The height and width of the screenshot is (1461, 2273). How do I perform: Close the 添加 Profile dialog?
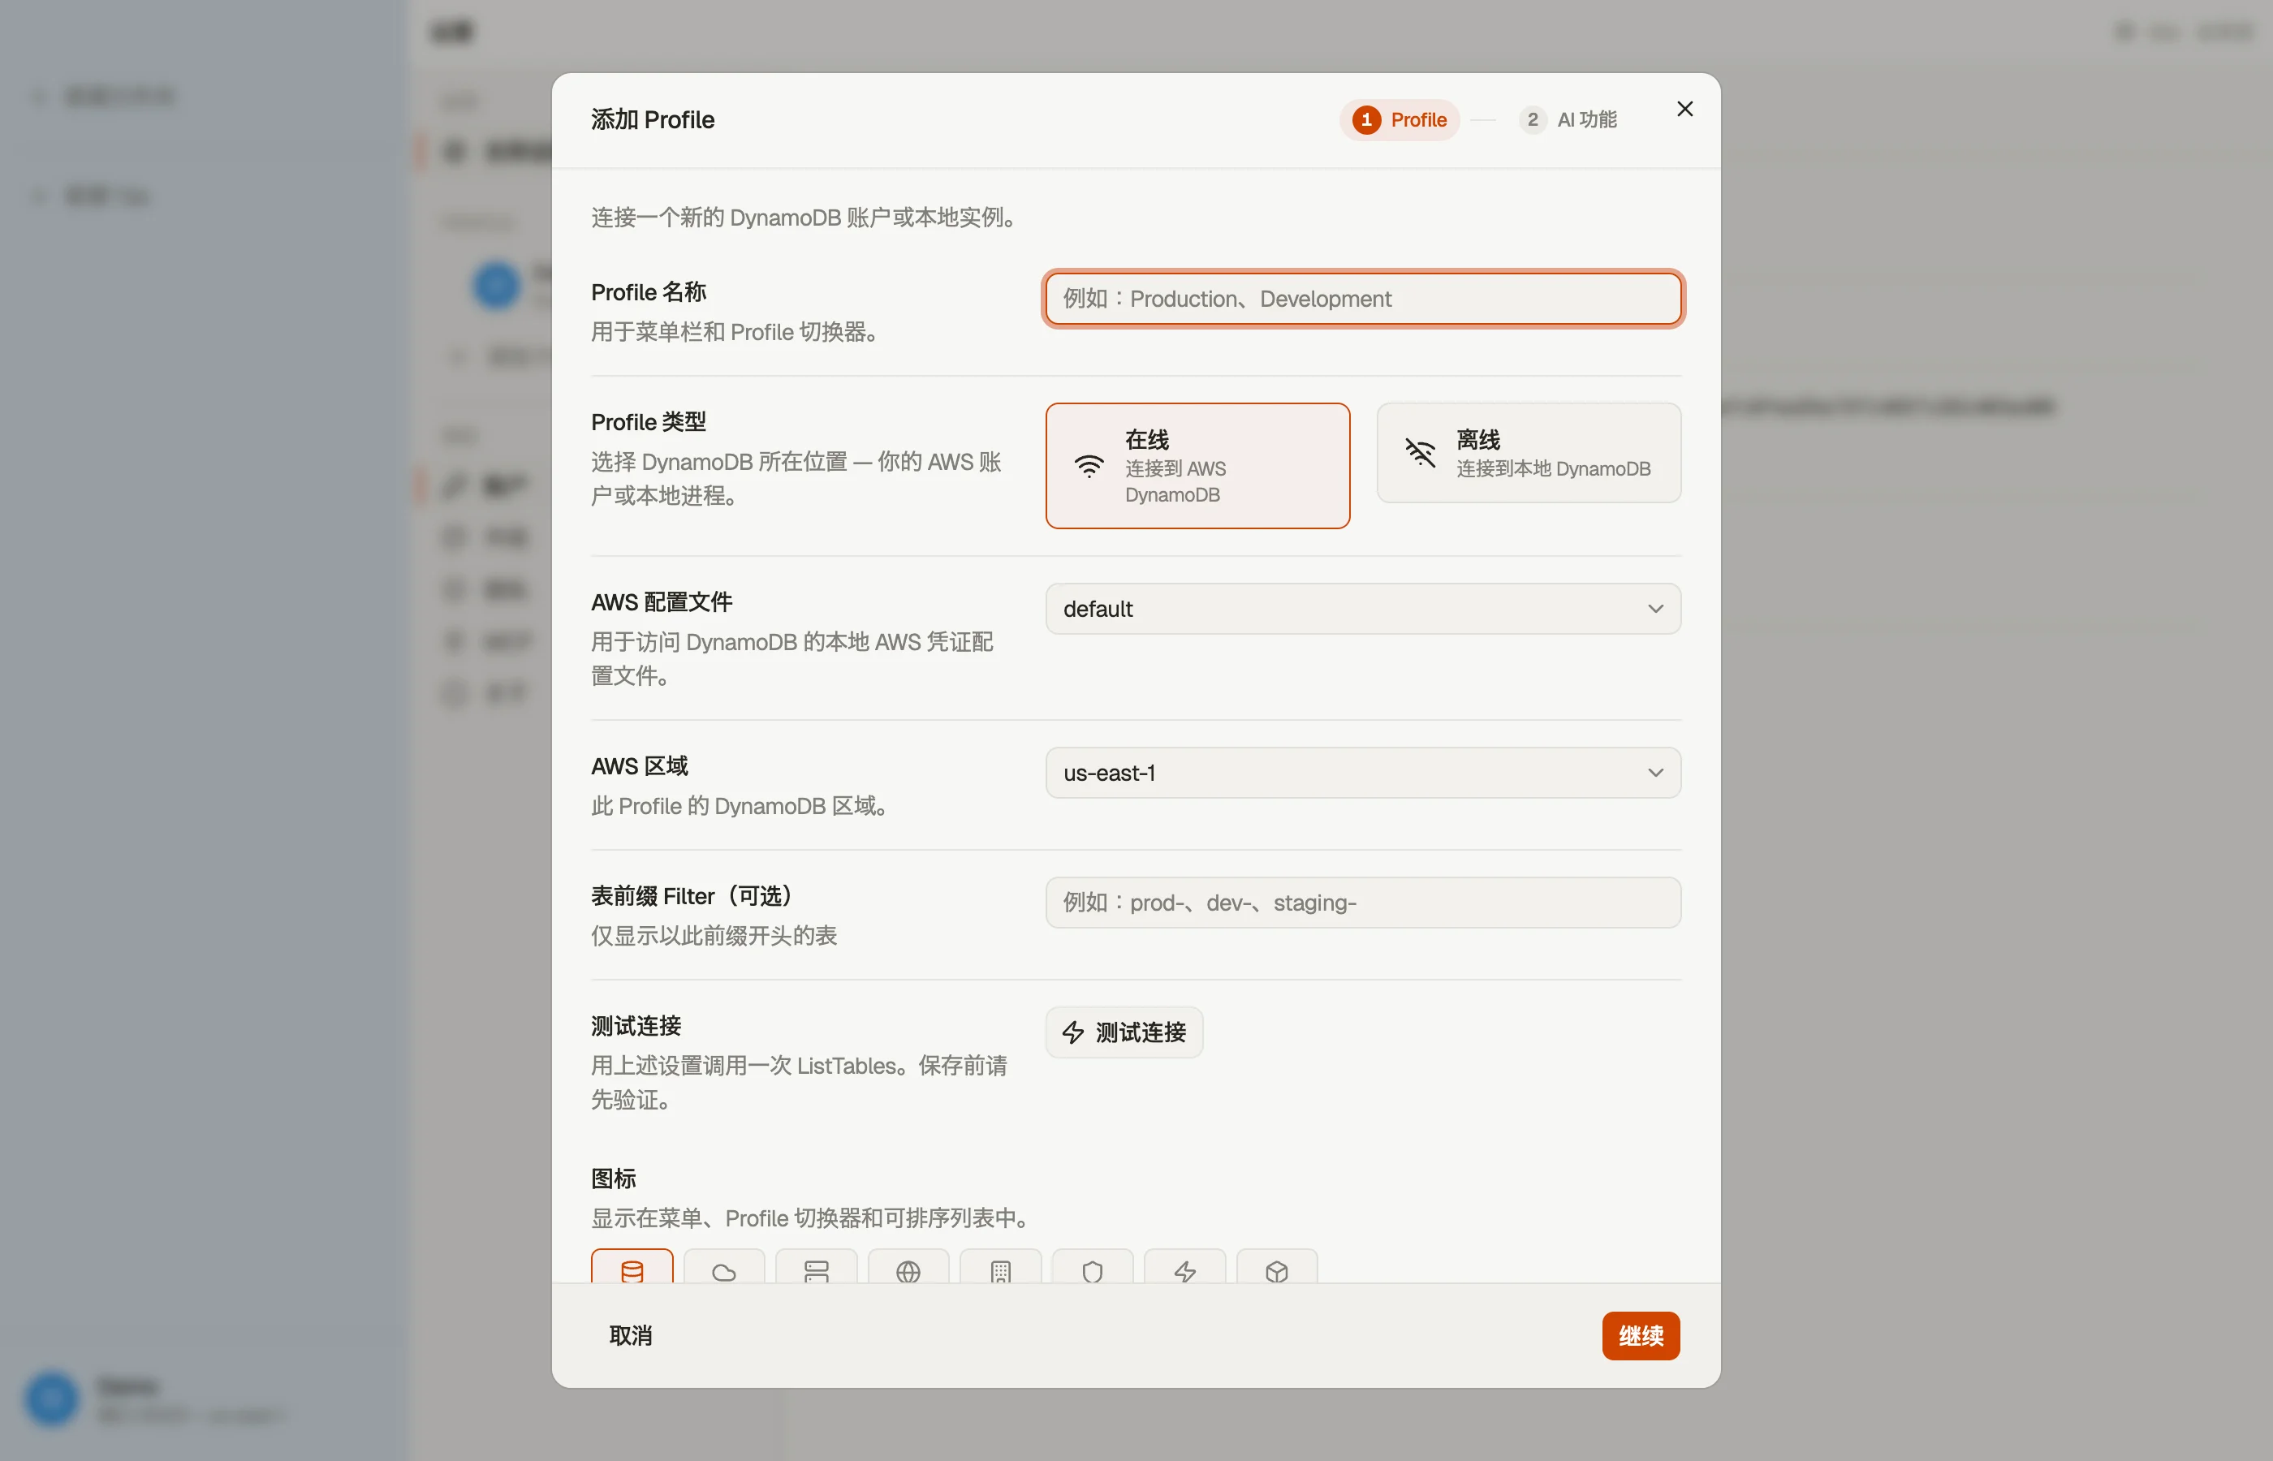pyautogui.click(x=1684, y=109)
